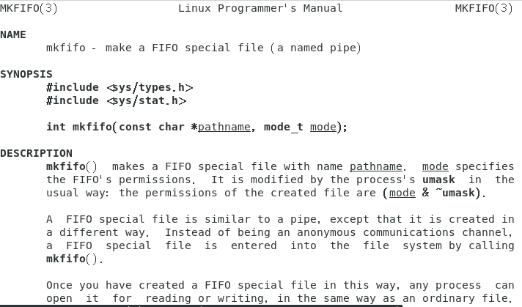Click underlined pathname in the description paragraph

coord(376,166)
